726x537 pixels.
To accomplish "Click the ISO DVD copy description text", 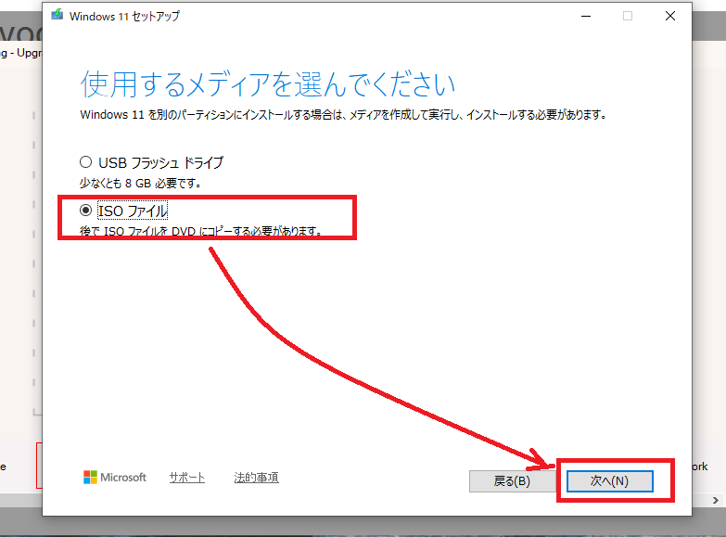I will click(x=200, y=231).
